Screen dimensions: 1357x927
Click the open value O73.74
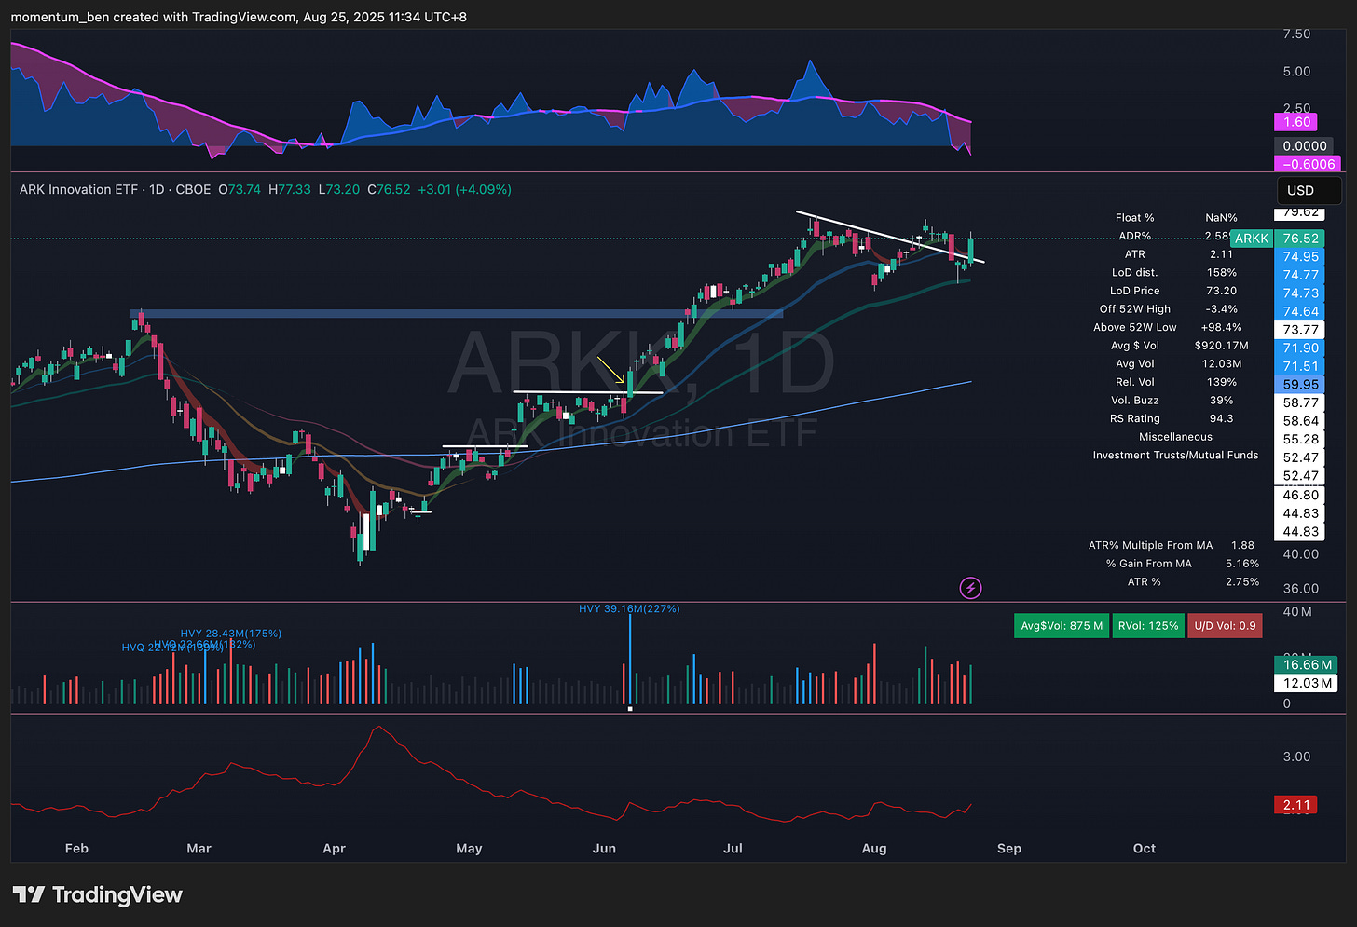click(240, 189)
